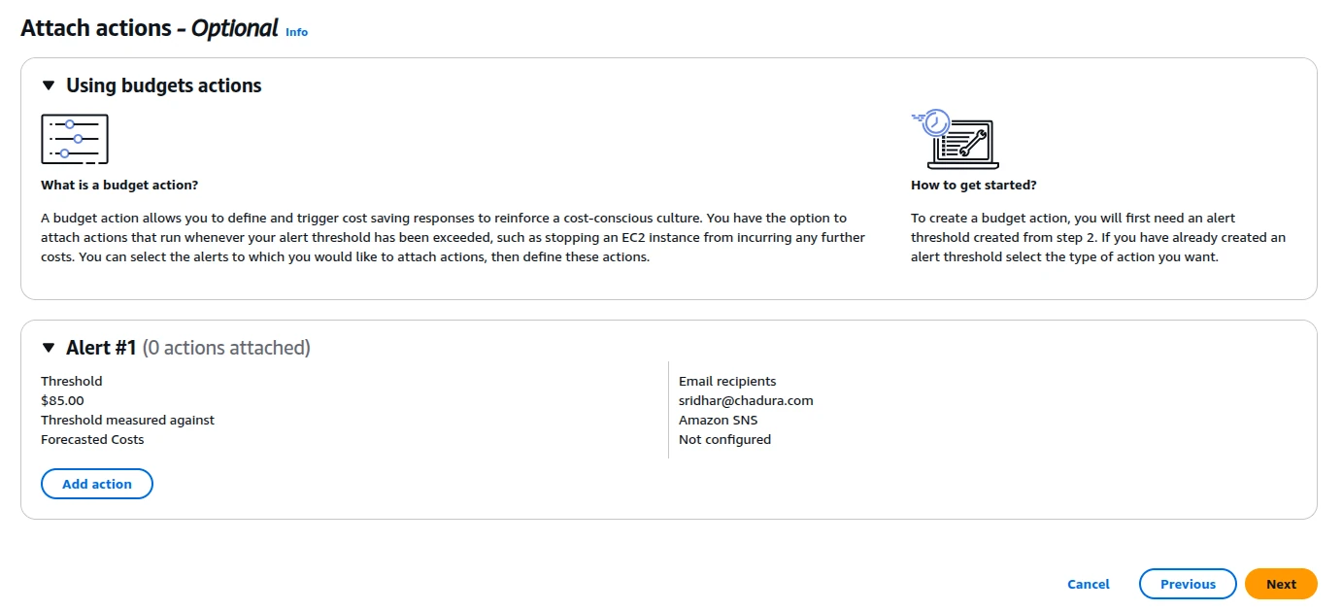1342x611 pixels.
Task: Click the Attach actions - Optional page title
Action: (x=150, y=28)
